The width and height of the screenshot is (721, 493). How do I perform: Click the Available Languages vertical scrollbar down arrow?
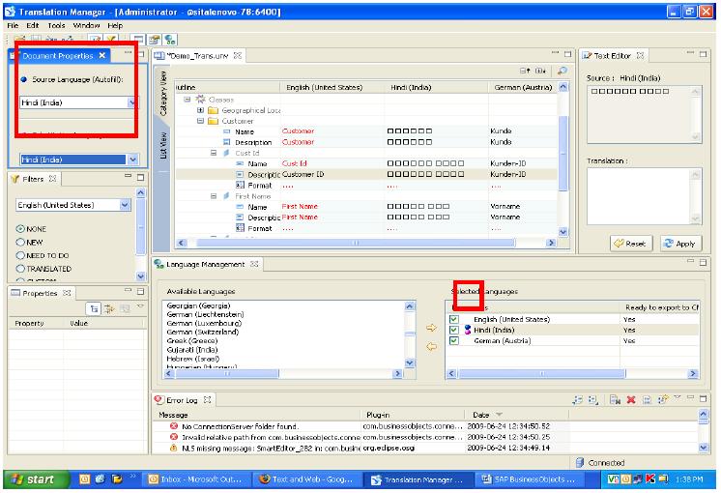tap(410, 362)
